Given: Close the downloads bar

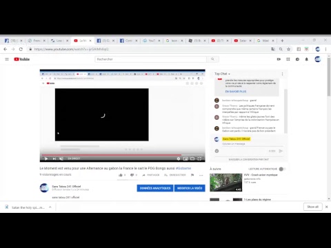Looking at the screenshot, I should pos(326,207).
